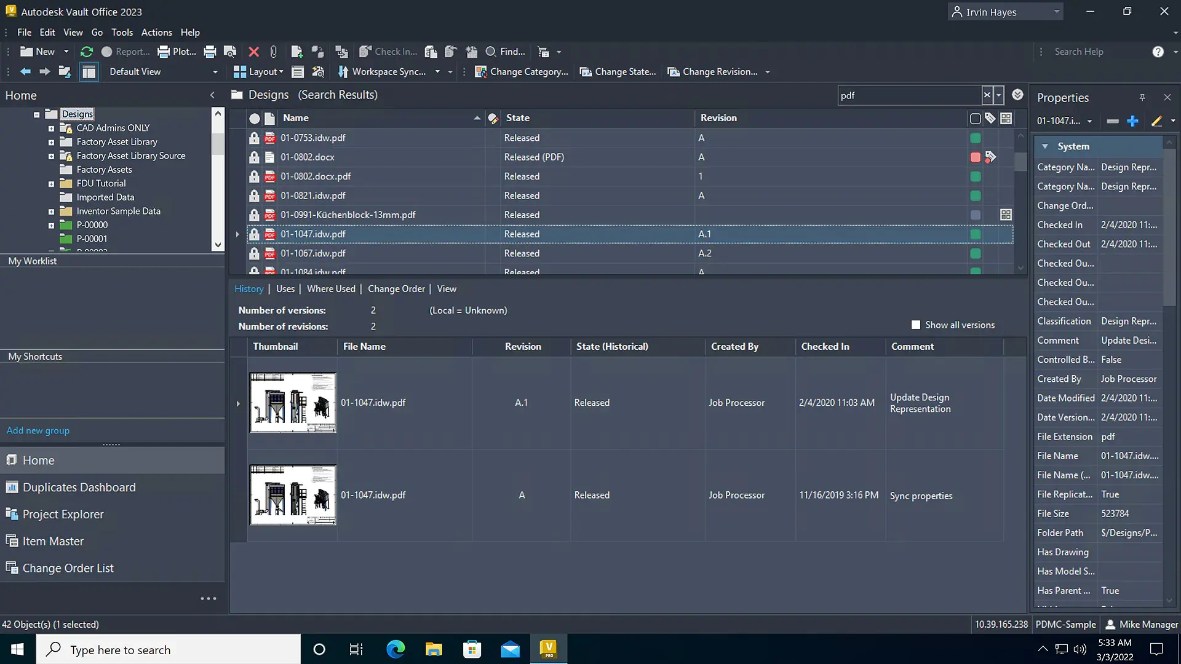Click the blue plus add property icon
The image size is (1181, 664).
point(1132,121)
